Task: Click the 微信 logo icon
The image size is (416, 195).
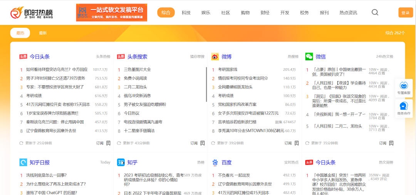Action: coord(309,57)
